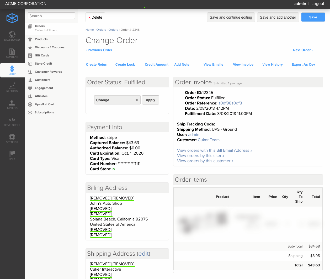Open the Customer Rewards menu item
Screen dimensions: 330x279
[48, 72]
